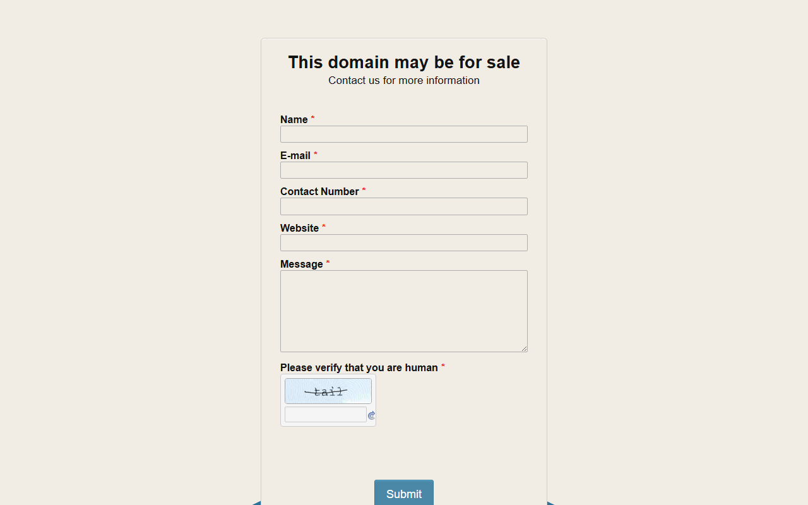This screenshot has width=808, height=505.
Task: Click into the Website field
Action: coord(404,242)
